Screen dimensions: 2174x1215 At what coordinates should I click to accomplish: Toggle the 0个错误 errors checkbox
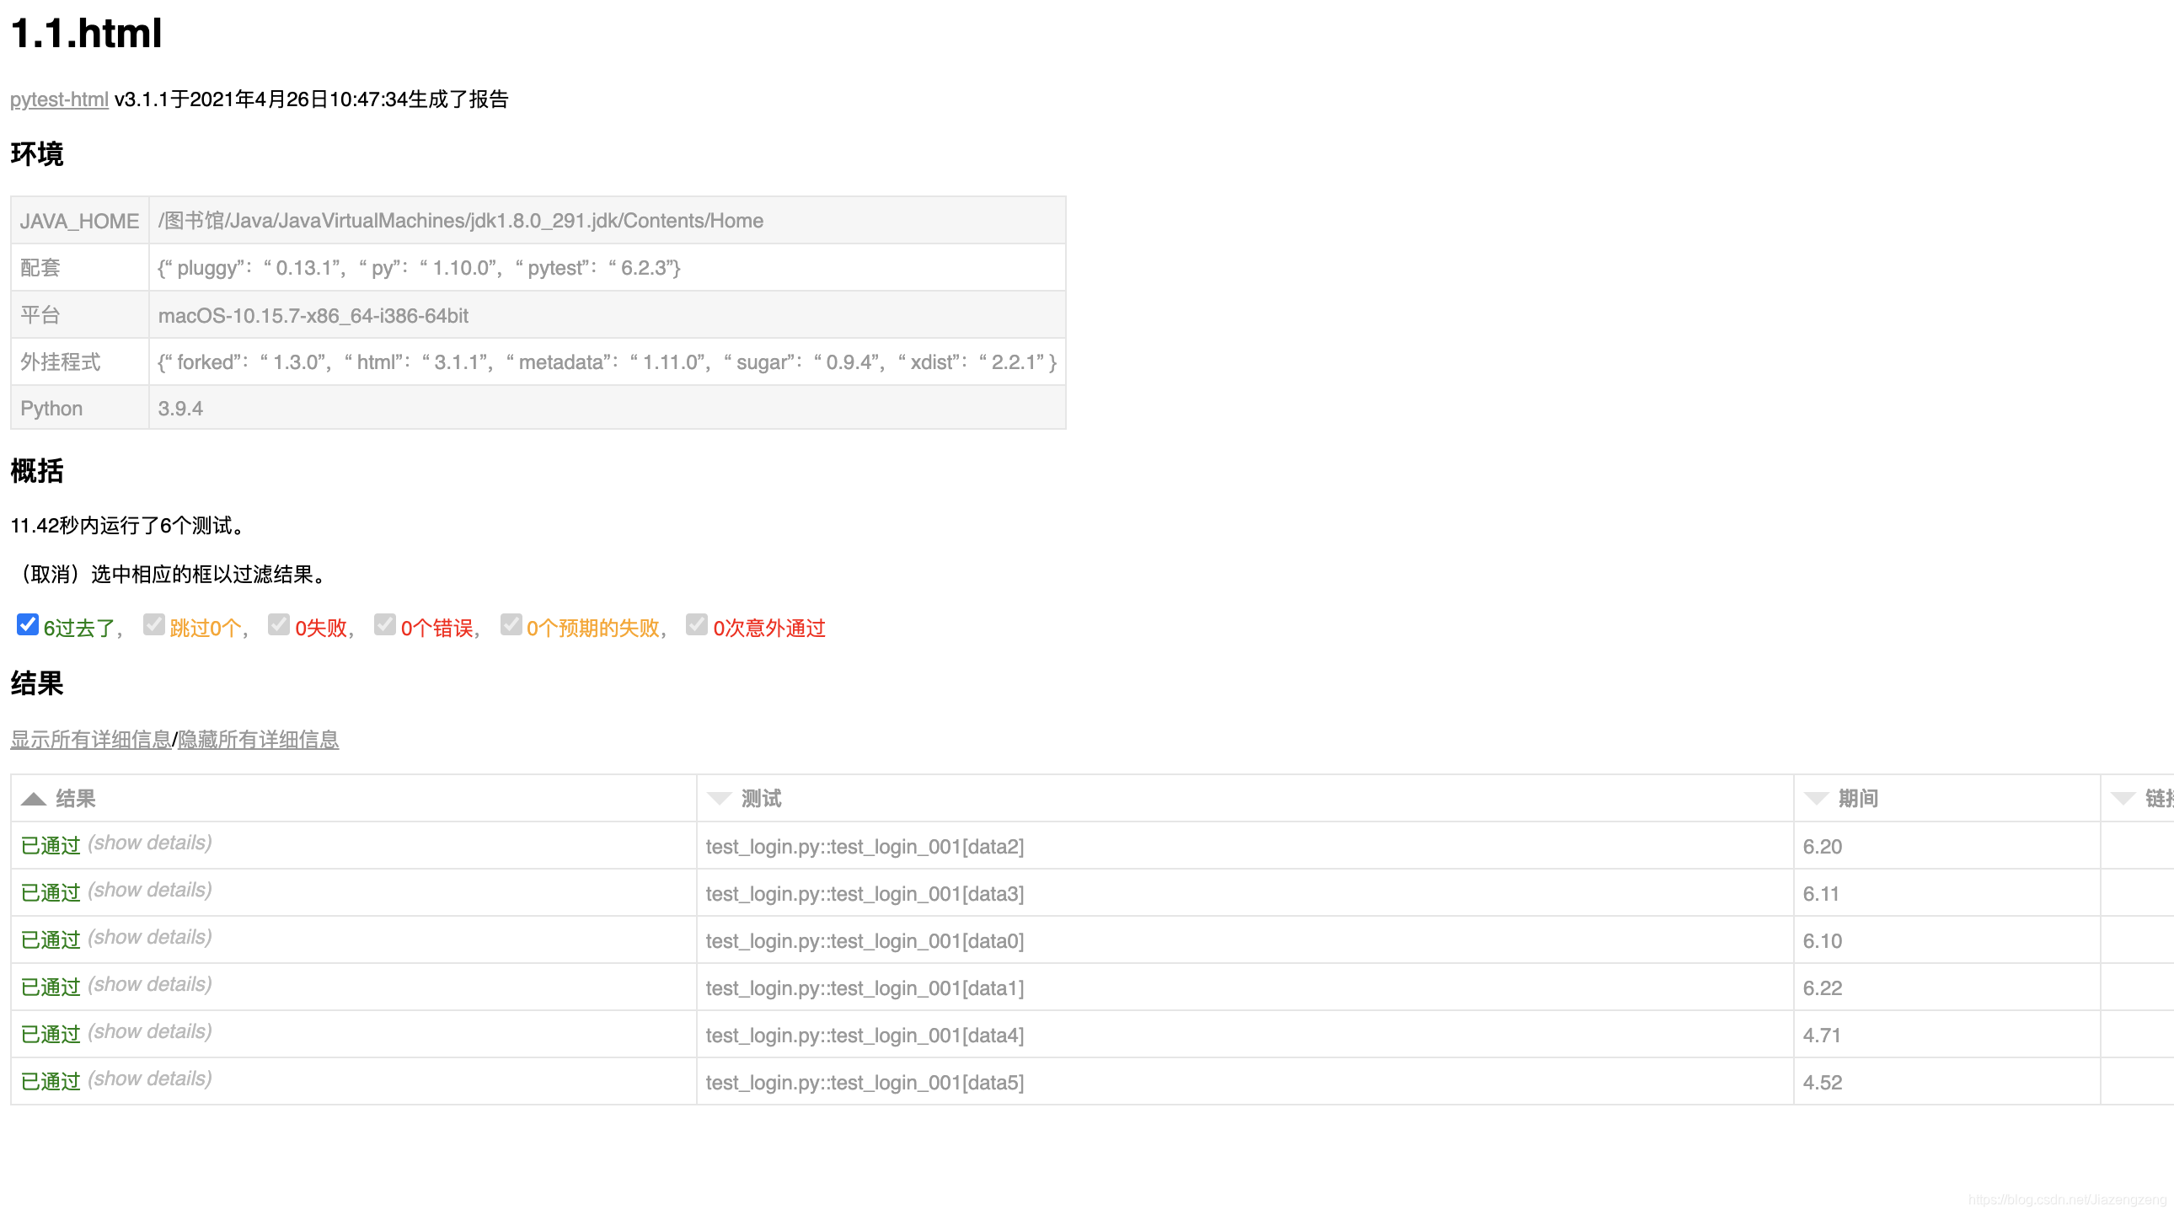tap(385, 624)
